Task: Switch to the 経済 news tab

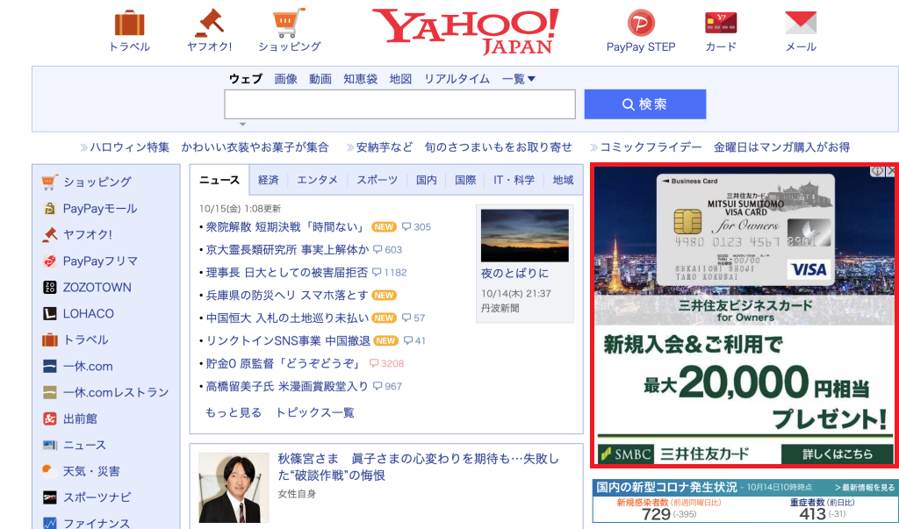Action: [269, 180]
